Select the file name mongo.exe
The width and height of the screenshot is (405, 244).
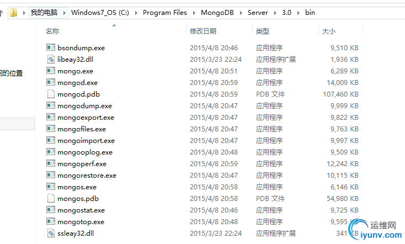coord(75,71)
